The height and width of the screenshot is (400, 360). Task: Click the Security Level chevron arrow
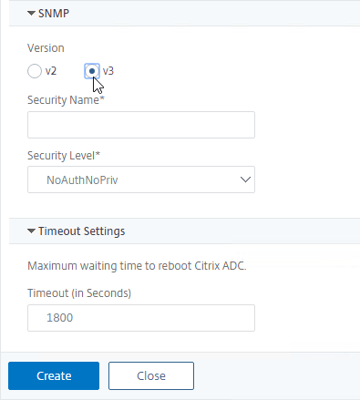pyautogui.click(x=245, y=179)
